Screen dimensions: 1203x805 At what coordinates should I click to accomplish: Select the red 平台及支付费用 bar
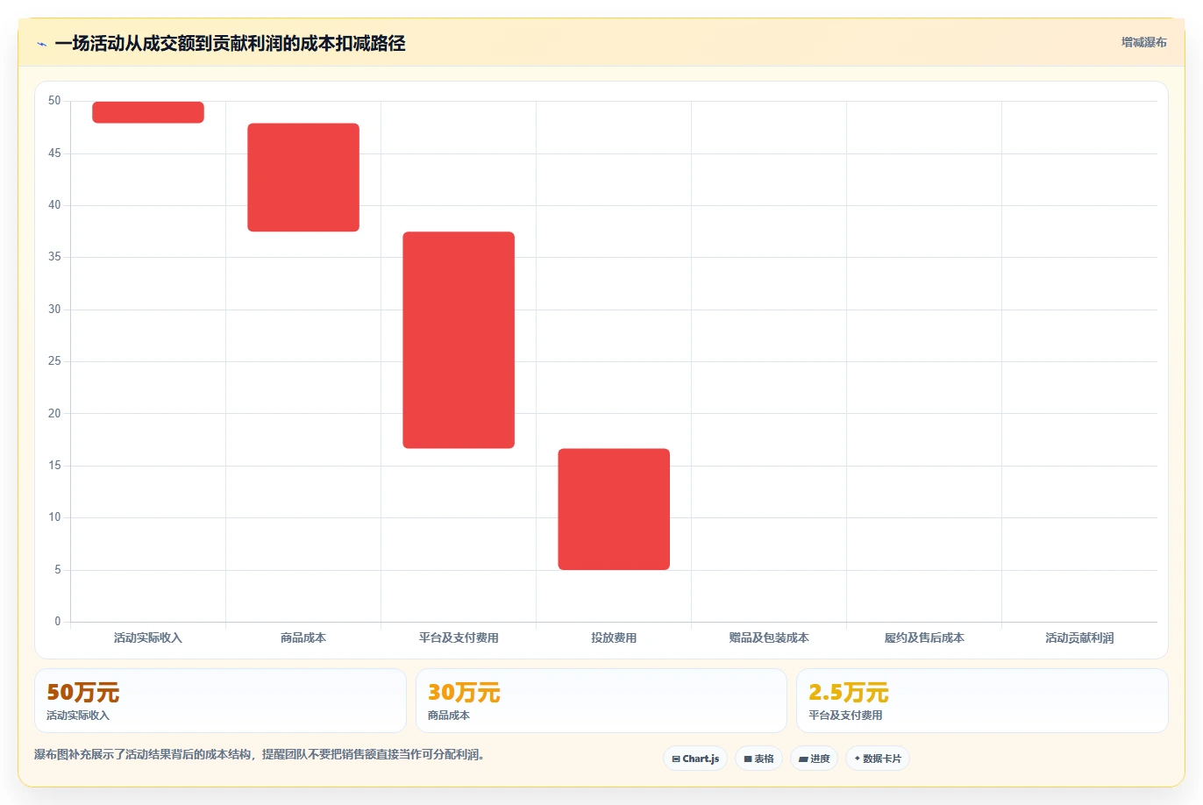point(459,340)
